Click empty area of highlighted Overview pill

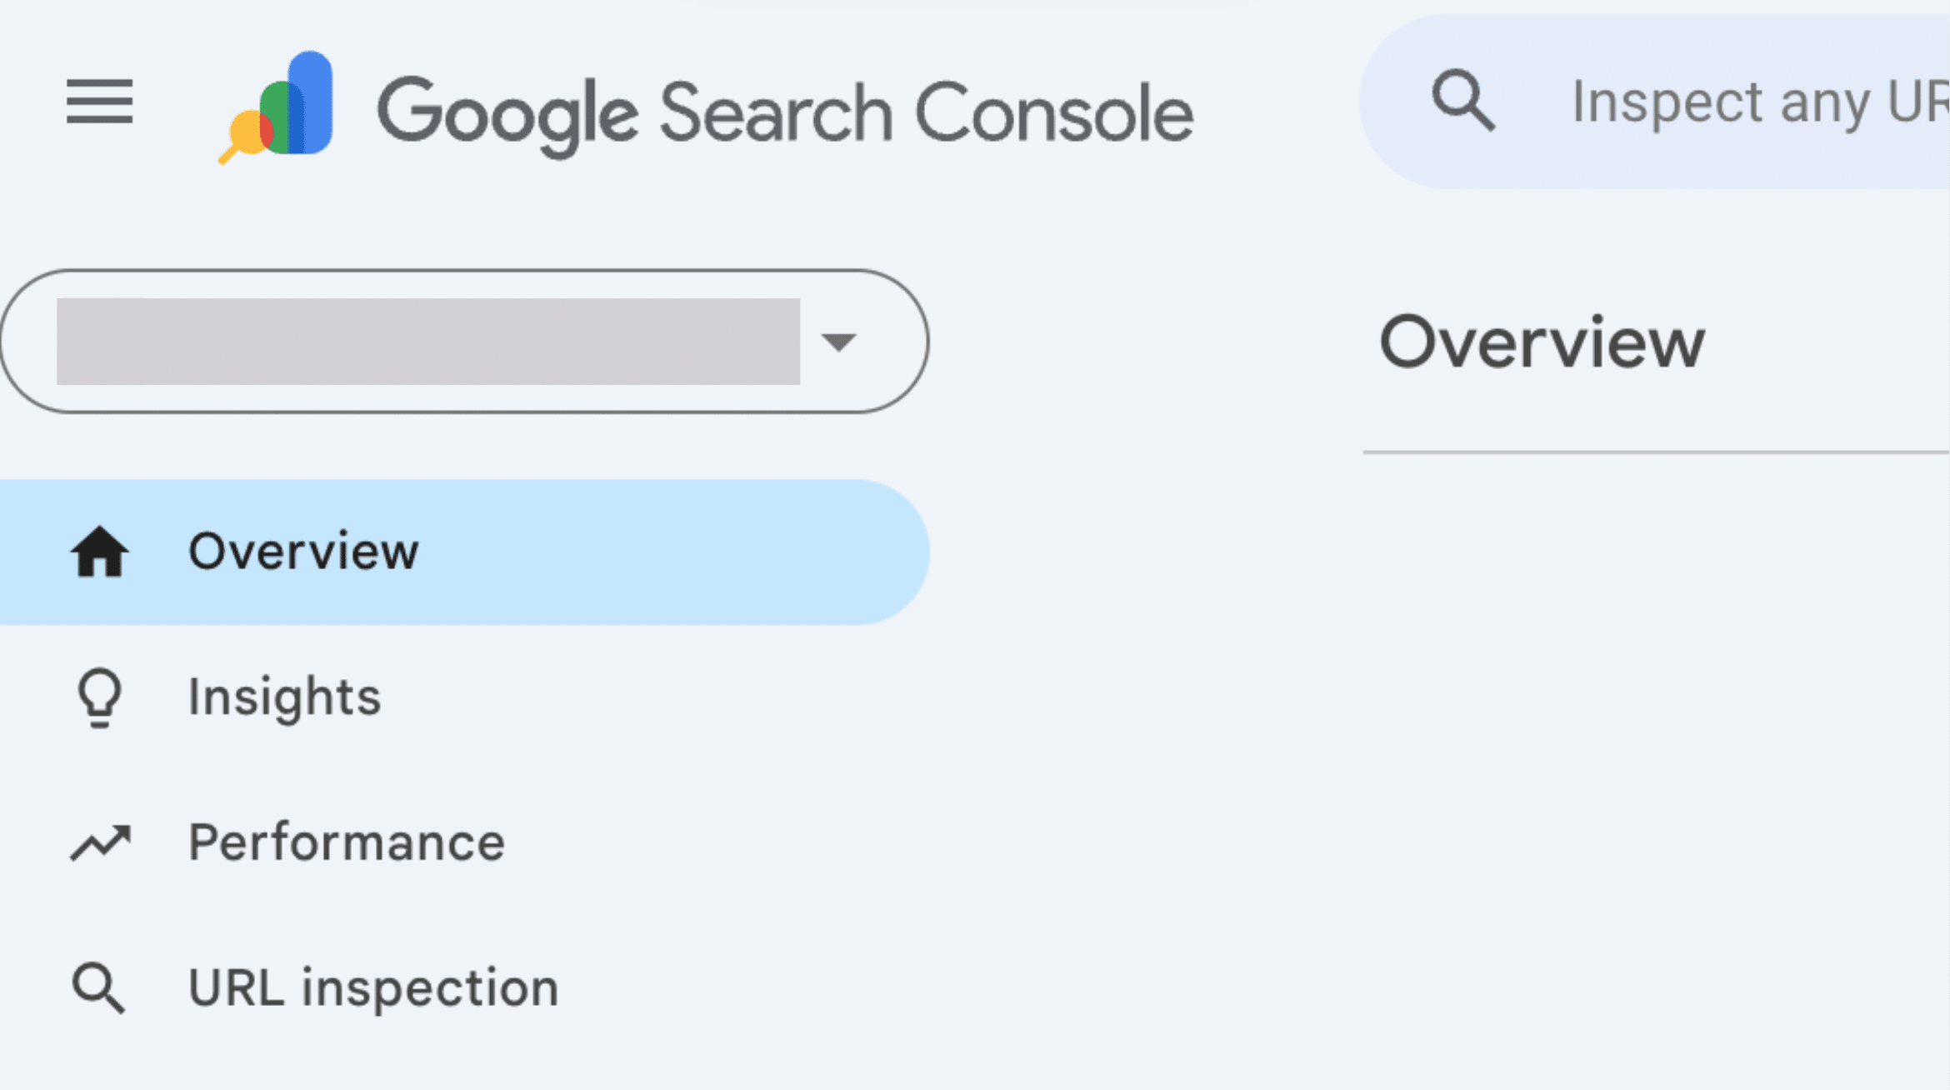[667, 552]
